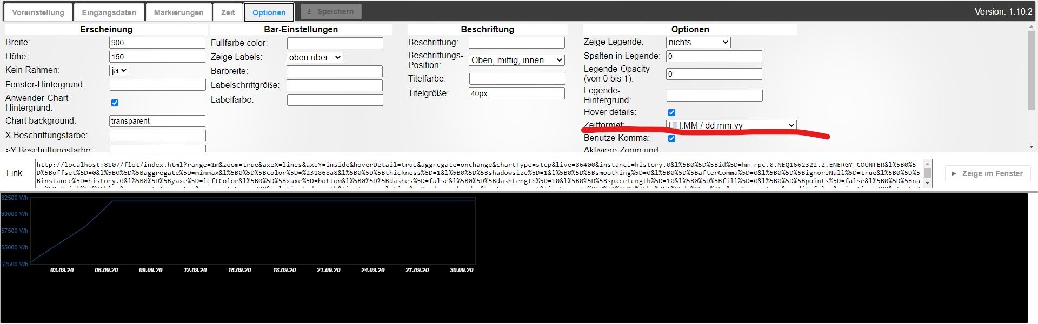Focus the Labelfarbe input field
1038x324 pixels.
tap(335, 100)
